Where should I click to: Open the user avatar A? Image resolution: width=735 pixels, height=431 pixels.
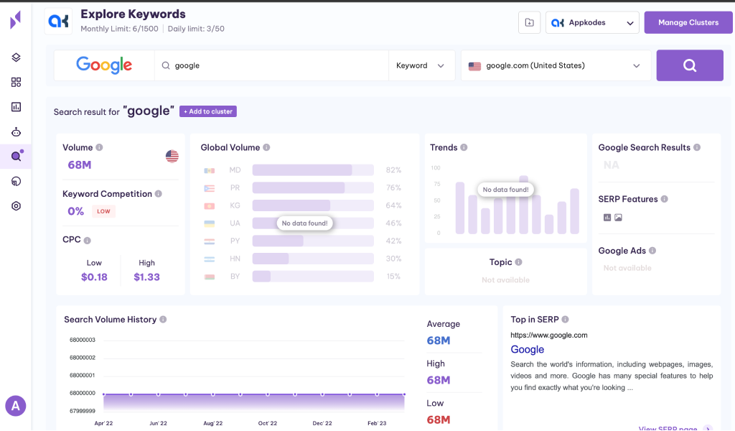pyautogui.click(x=16, y=406)
